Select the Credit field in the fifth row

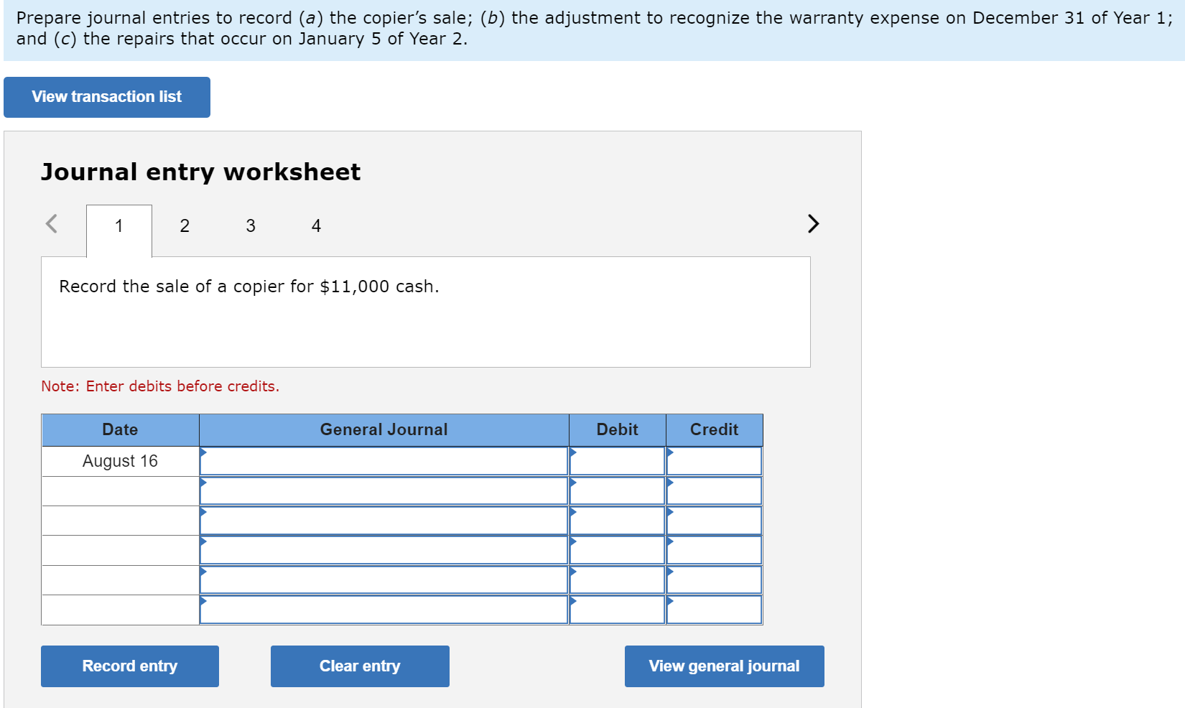715,580
